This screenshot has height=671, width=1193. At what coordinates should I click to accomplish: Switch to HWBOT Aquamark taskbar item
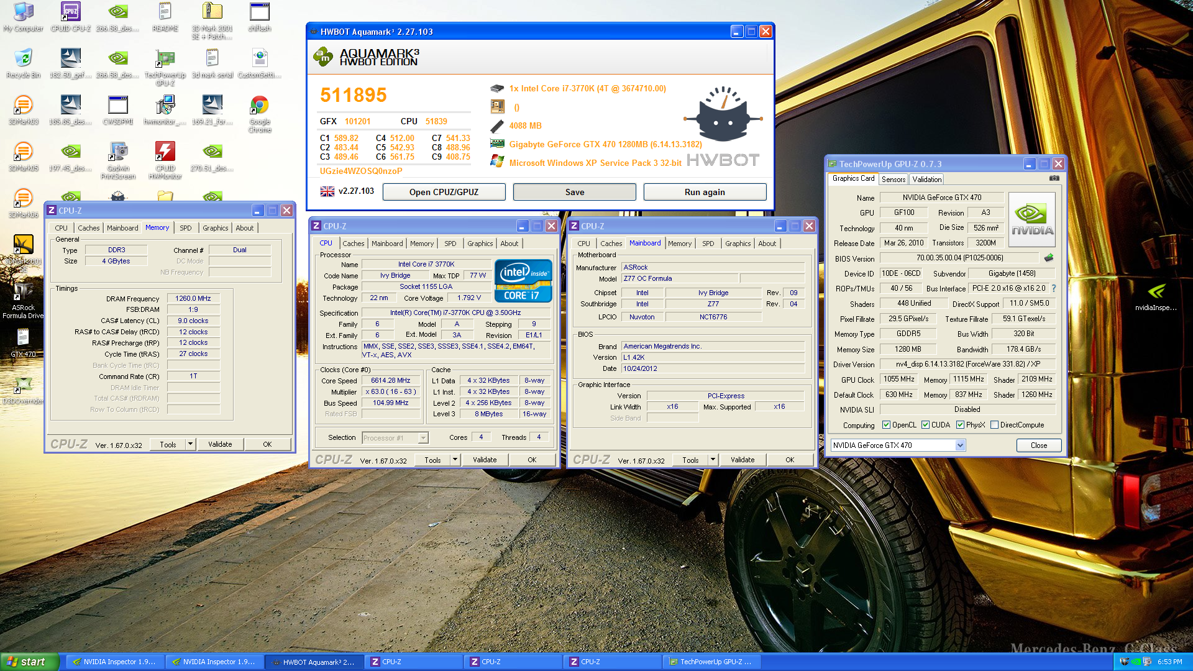click(x=314, y=662)
